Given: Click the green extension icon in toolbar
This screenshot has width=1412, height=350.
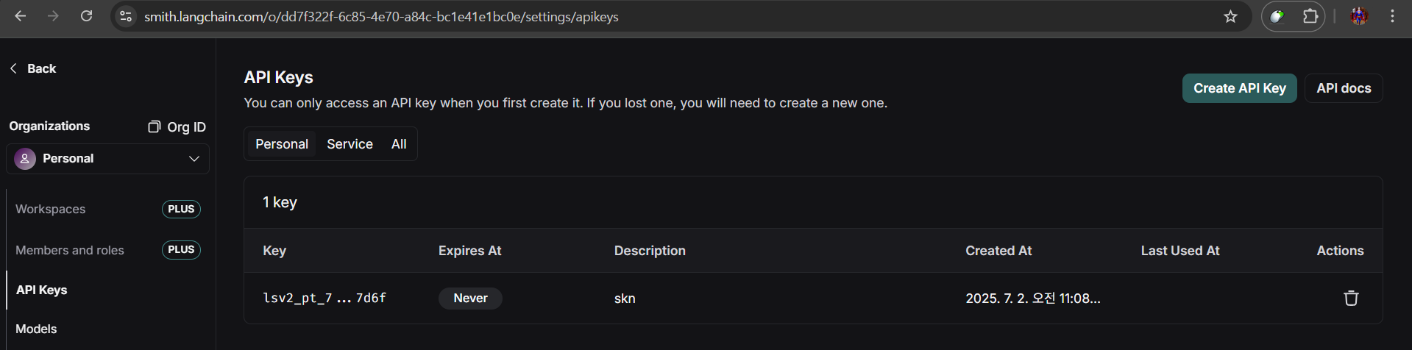Looking at the screenshot, I should click(1277, 16).
